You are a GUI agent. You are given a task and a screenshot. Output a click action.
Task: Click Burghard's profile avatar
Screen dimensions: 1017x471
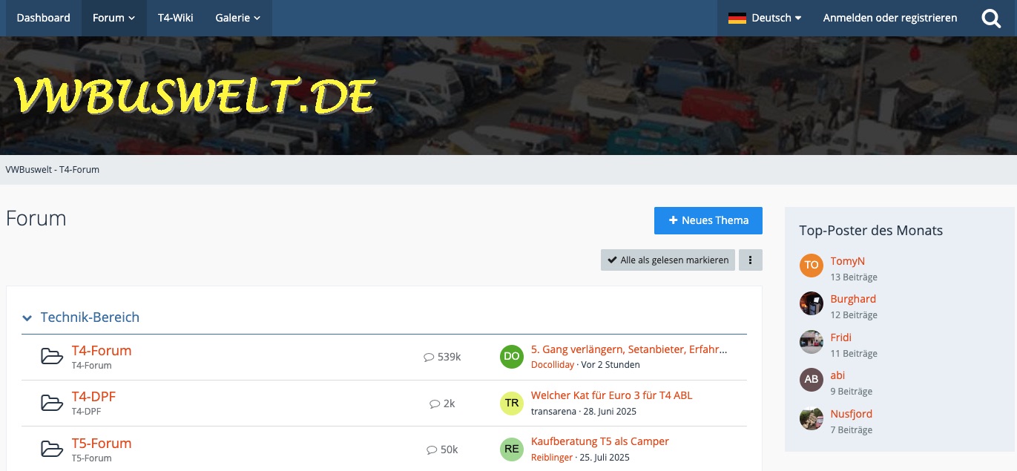click(812, 303)
